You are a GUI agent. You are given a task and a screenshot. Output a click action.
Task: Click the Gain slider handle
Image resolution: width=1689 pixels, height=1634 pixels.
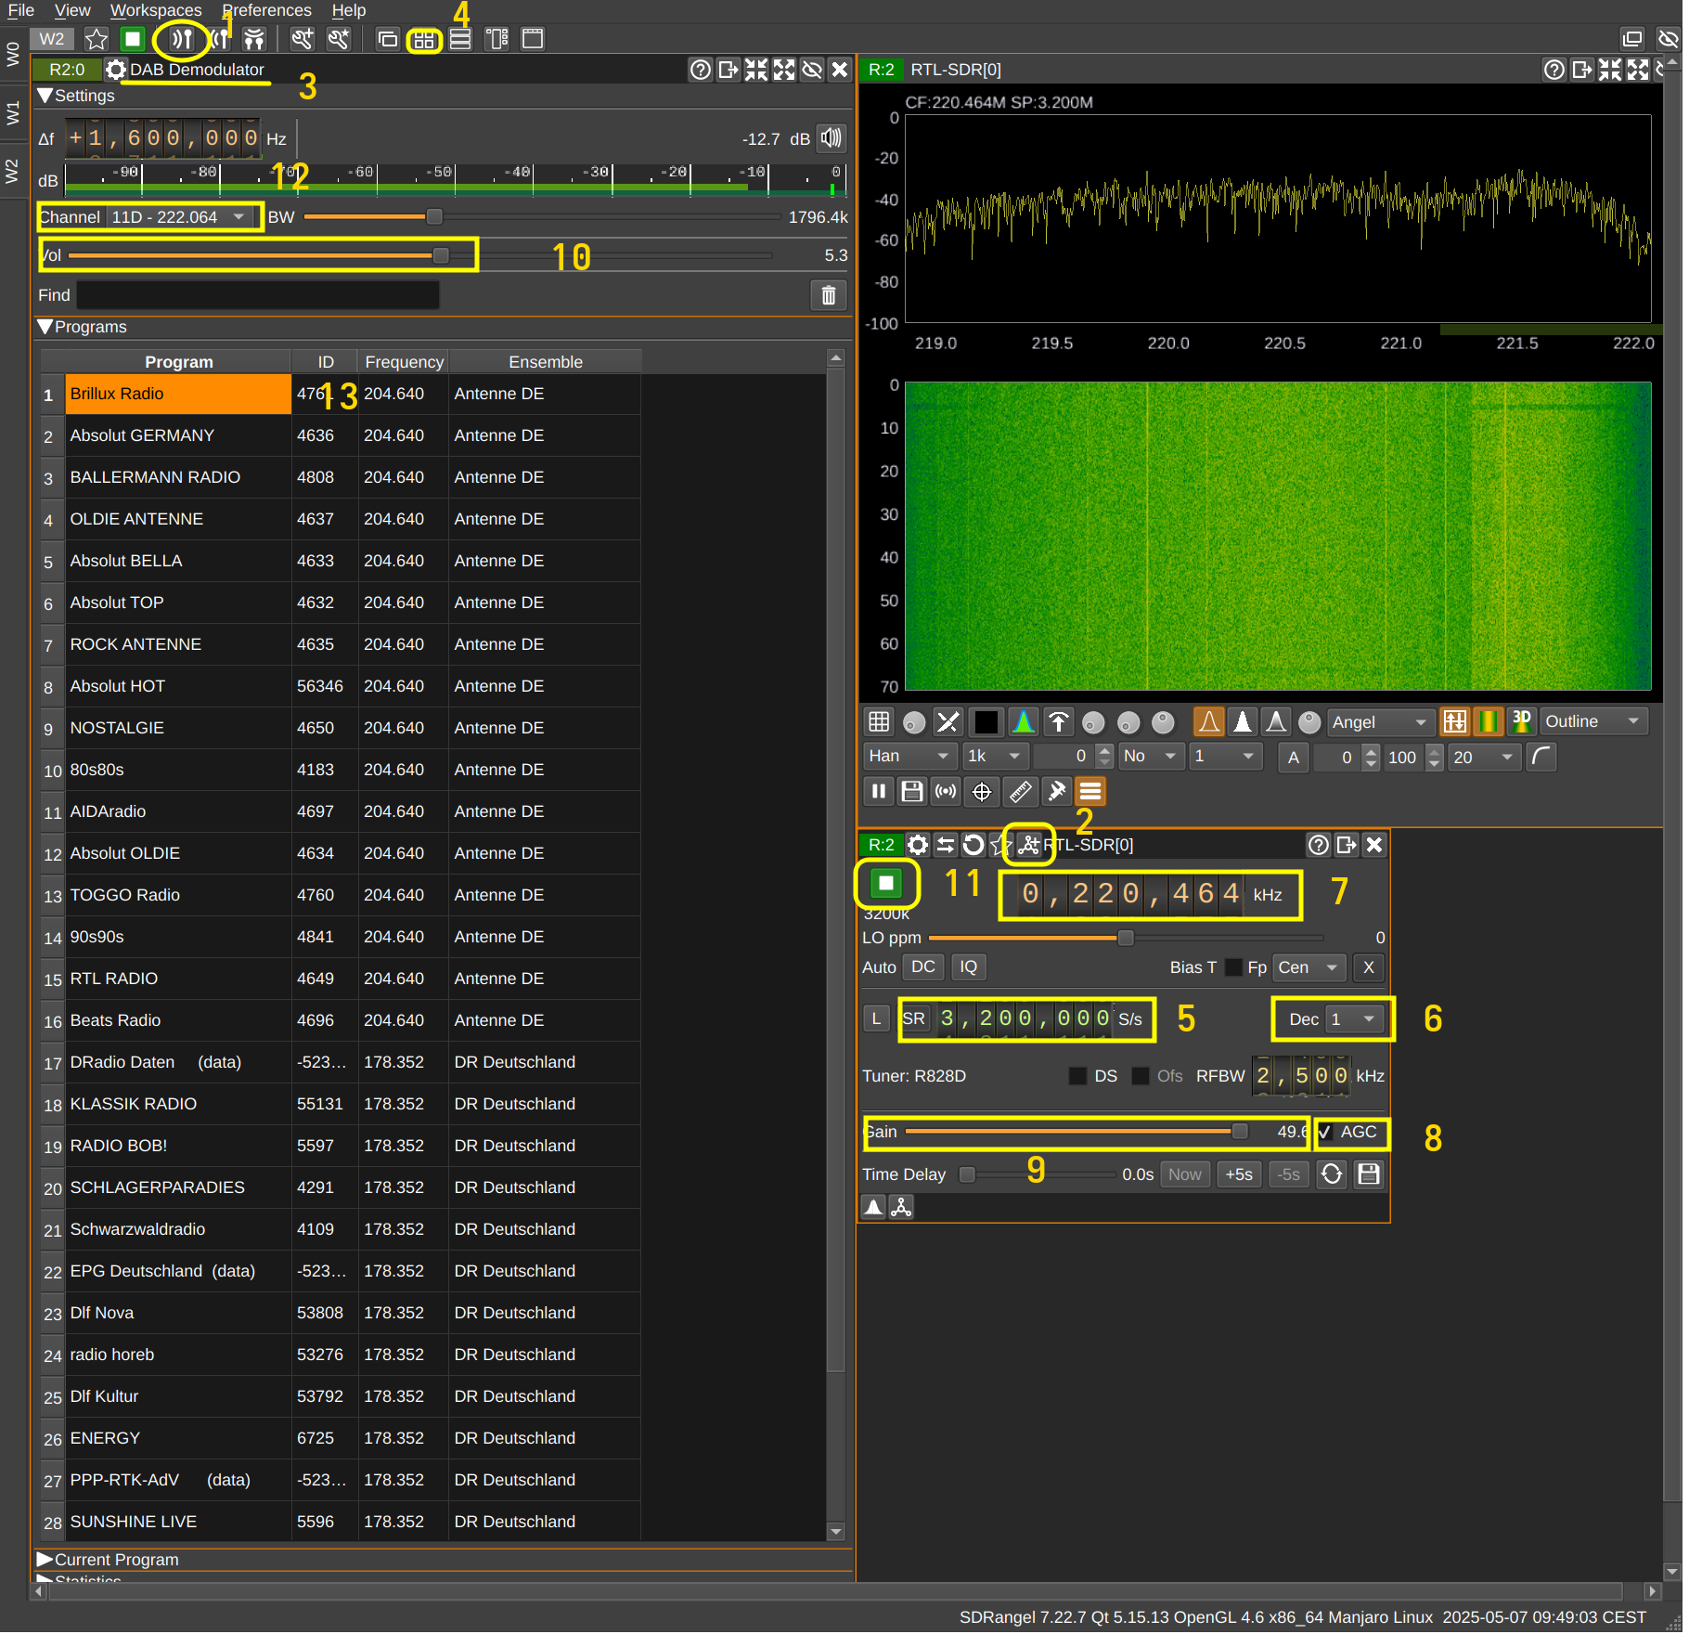pyautogui.click(x=1240, y=1132)
